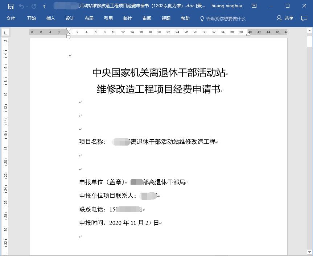Click the first-line indent marker on ruler
313x256 pixels.
tap(68, 30)
